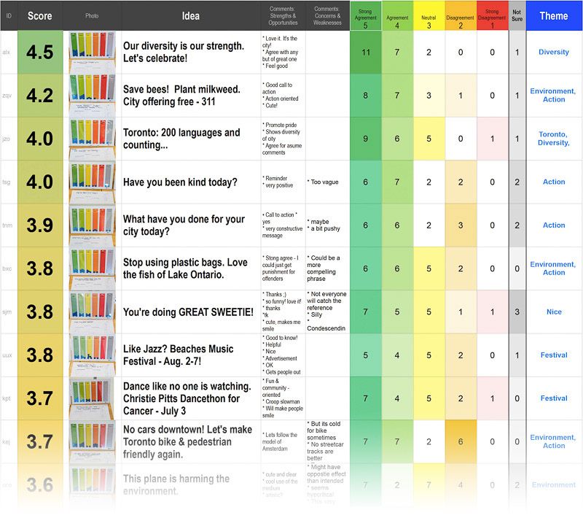Click the Score column header
Screen dimensions: 583x518
(x=39, y=15)
